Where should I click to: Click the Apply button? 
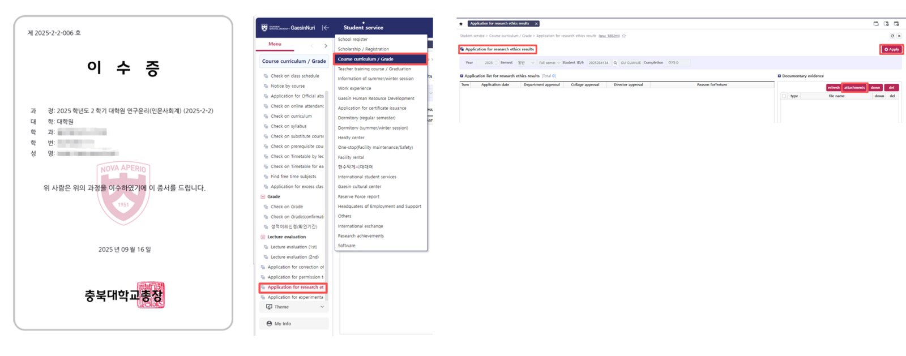tap(891, 49)
